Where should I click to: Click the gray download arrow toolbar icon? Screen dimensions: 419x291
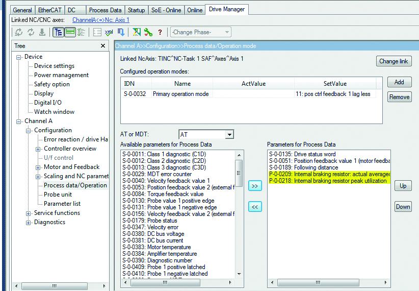[42, 32]
